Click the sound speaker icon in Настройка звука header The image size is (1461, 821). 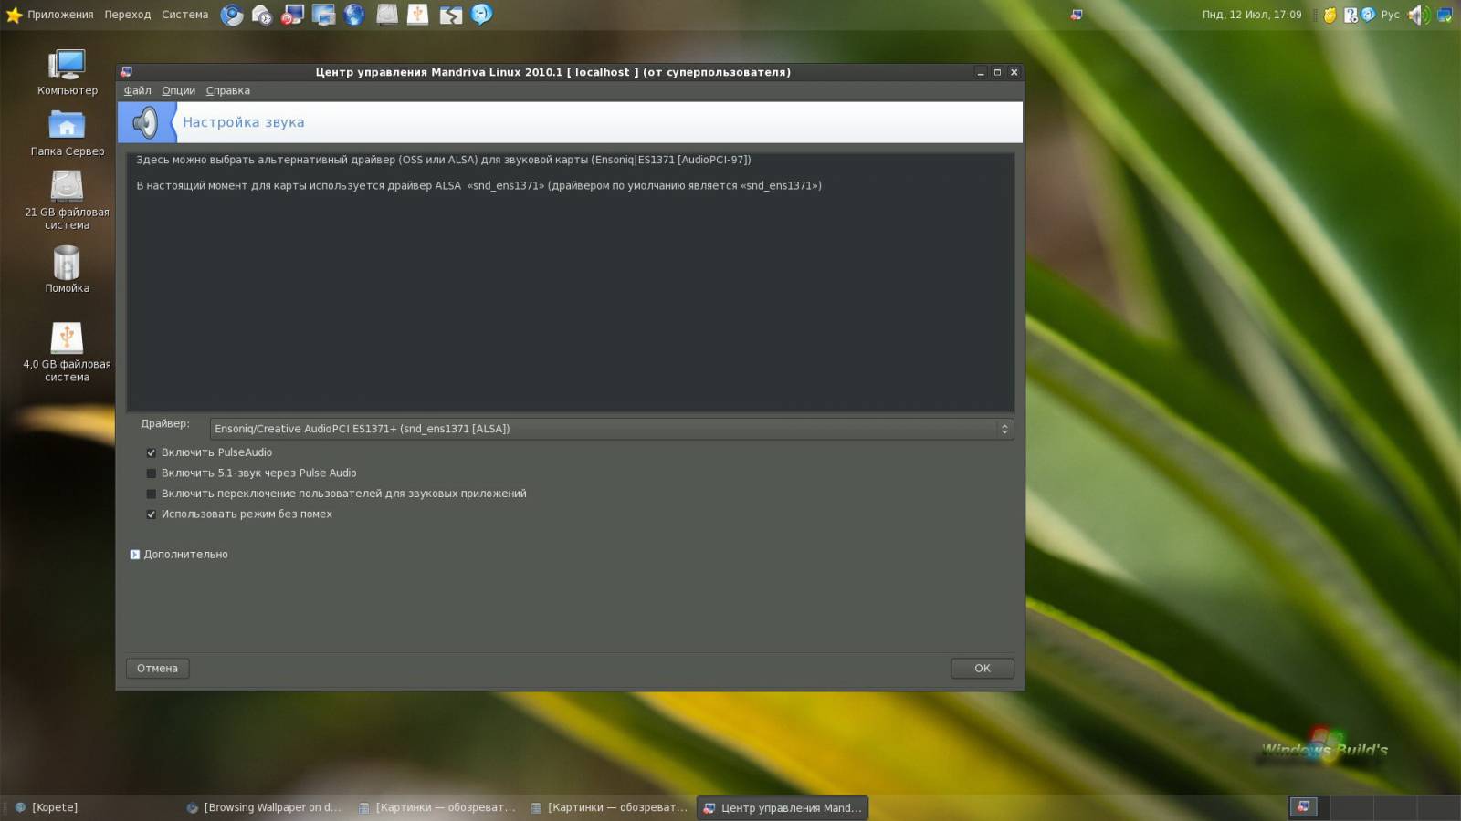pos(145,122)
